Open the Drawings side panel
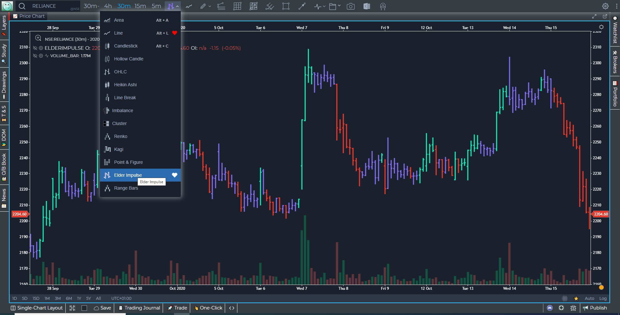This screenshot has width=620, height=315. pos(4,85)
